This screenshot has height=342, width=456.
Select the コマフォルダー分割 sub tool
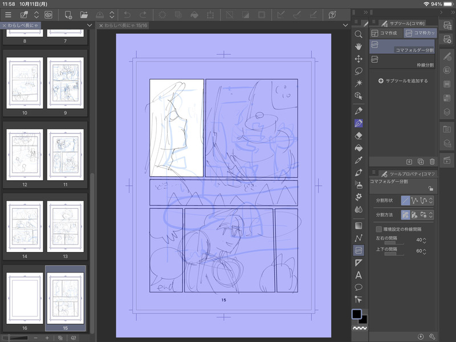pyautogui.click(x=402, y=46)
